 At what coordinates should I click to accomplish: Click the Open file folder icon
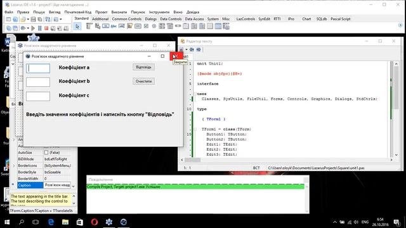(x=23, y=20)
